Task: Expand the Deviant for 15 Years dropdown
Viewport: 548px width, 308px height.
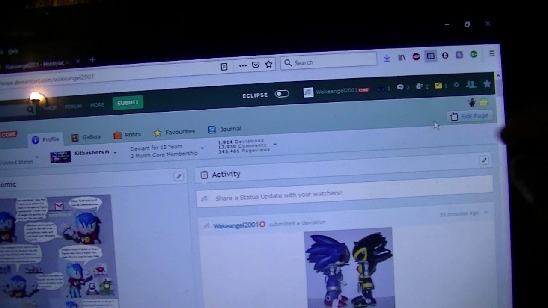Action: coord(202,148)
